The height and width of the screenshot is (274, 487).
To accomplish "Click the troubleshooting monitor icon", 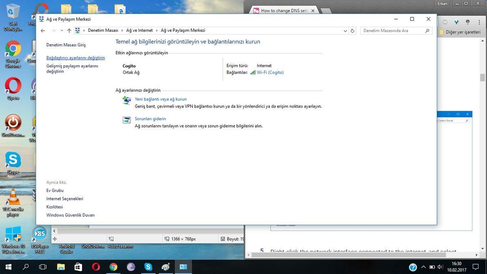I will [126, 120].
